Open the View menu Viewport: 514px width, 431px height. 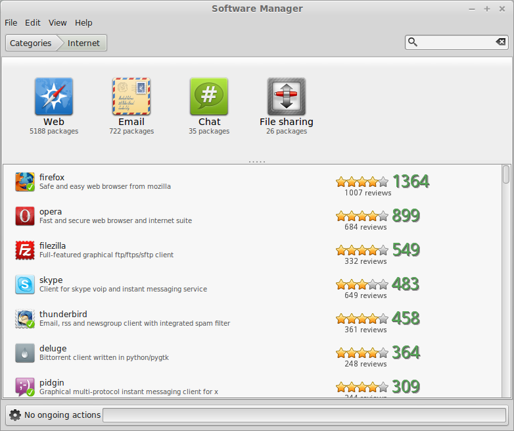58,22
